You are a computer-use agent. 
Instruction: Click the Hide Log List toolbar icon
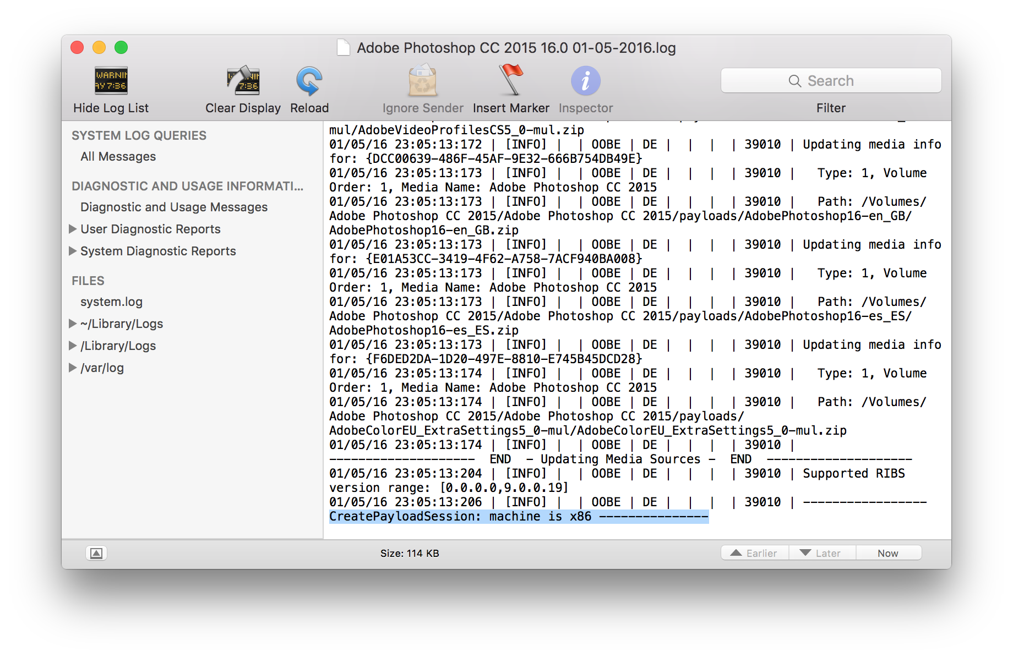(111, 81)
